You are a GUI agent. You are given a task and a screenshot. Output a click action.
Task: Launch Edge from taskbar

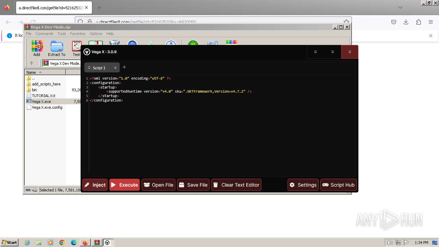pyautogui.click(x=74, y=243)
